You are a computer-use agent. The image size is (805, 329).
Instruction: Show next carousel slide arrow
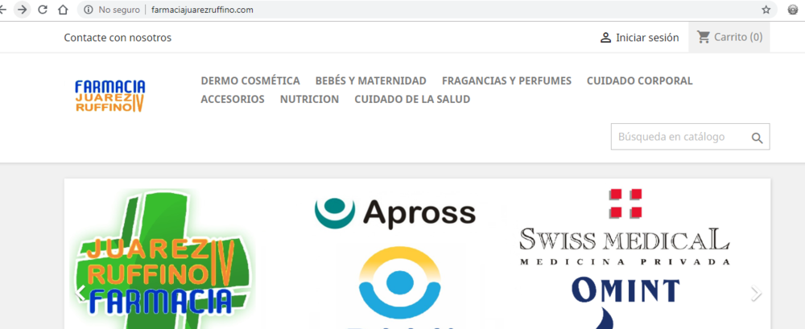pyautogui.click(x=755, y=293)
